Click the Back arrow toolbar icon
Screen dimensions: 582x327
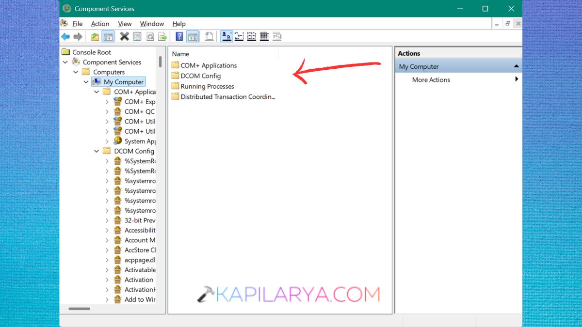pyautogui.click(x=65, y=37)
